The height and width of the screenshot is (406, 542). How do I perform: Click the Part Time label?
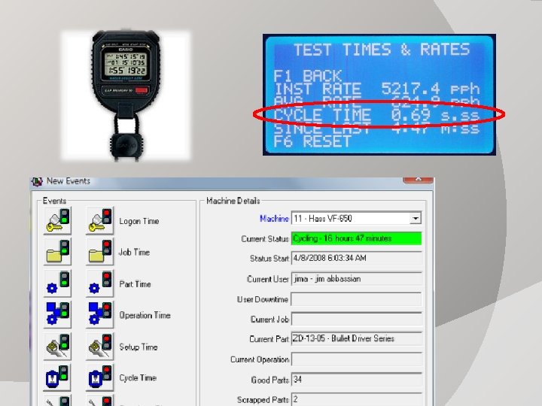point(135,284)
